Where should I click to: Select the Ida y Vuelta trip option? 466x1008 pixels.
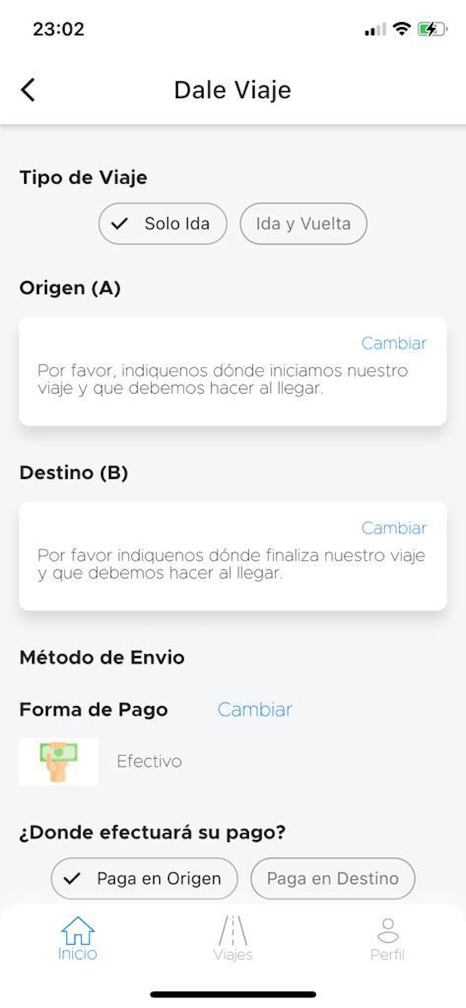[x=303, y=223]
